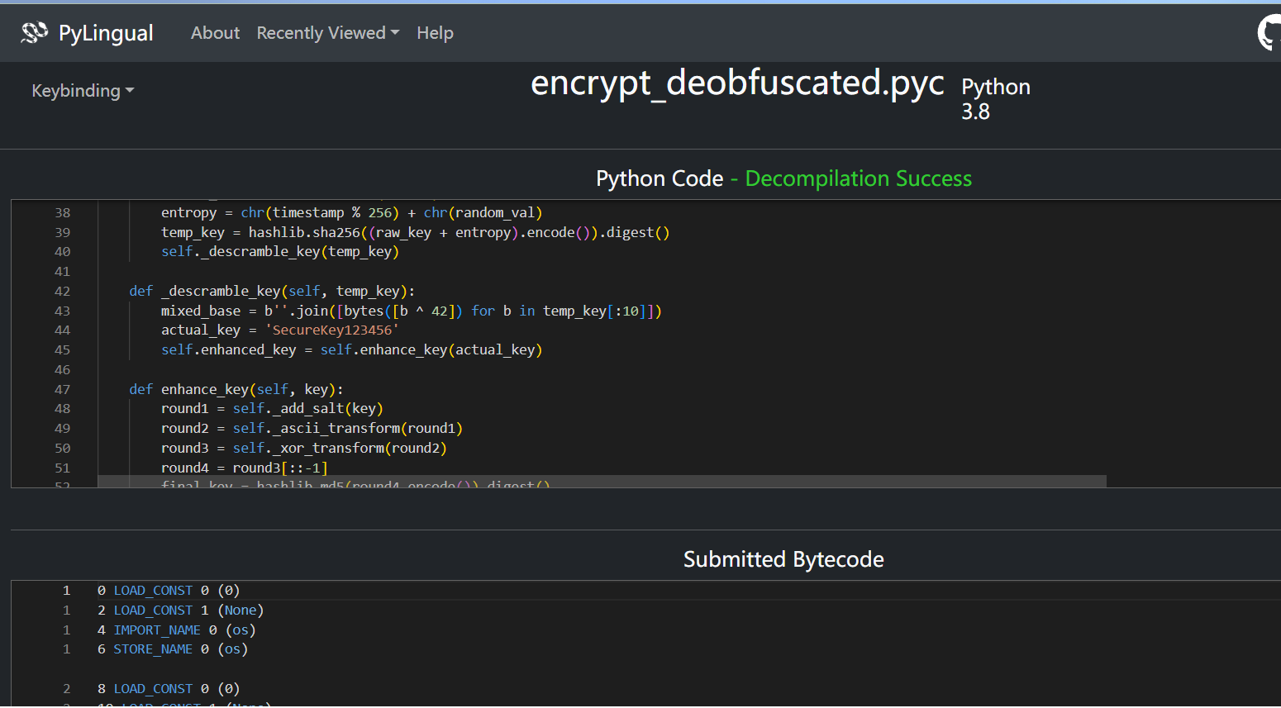
Task: Open the PyLingual home link
Action: coord(87,33)
